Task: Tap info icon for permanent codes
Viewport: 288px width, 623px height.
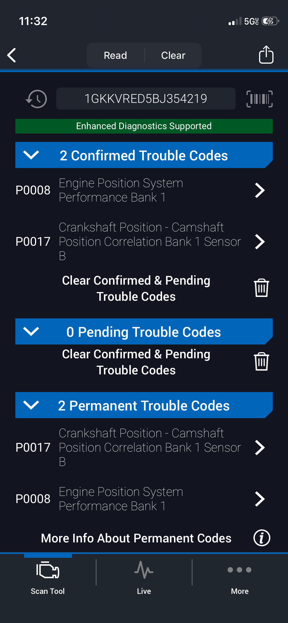Action: (262, 538)
